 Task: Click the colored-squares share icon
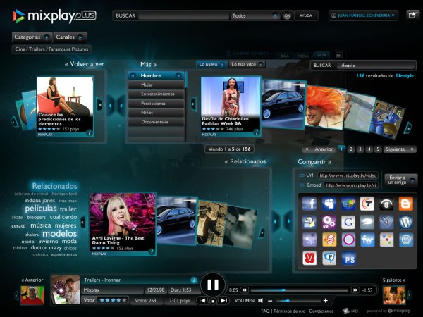tap(386, 240)
